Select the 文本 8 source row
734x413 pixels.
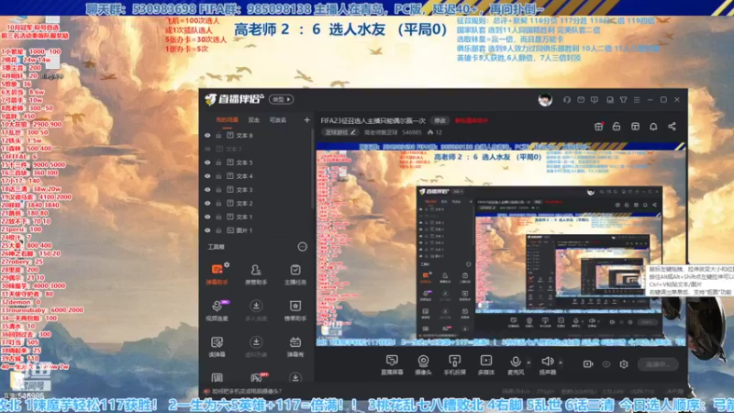pos(256,135)
